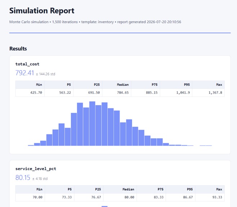Click service_level_pct Median value 80.00
Screen dimensions: 237x207
(x=129, y=197)
